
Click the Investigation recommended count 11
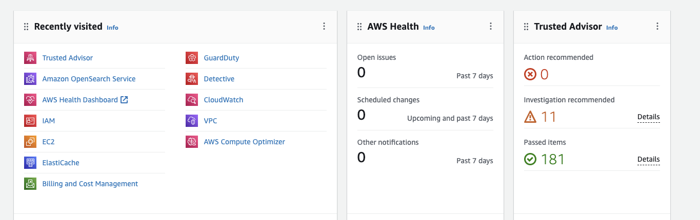pos(548,117)
